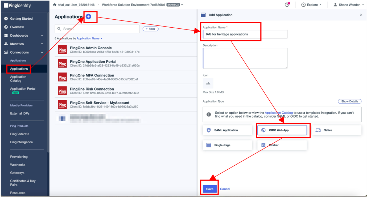Open Application Catalog in sidebar
367x197 pixels.
[x=18, y=79]
